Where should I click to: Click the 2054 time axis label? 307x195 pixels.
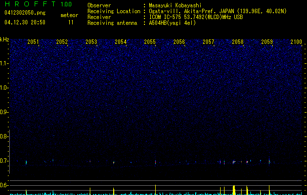pos(121,41)
